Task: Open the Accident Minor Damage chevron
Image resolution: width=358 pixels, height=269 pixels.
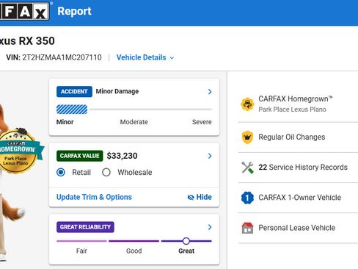Action: pyautogui.click(x=210, y=92)
